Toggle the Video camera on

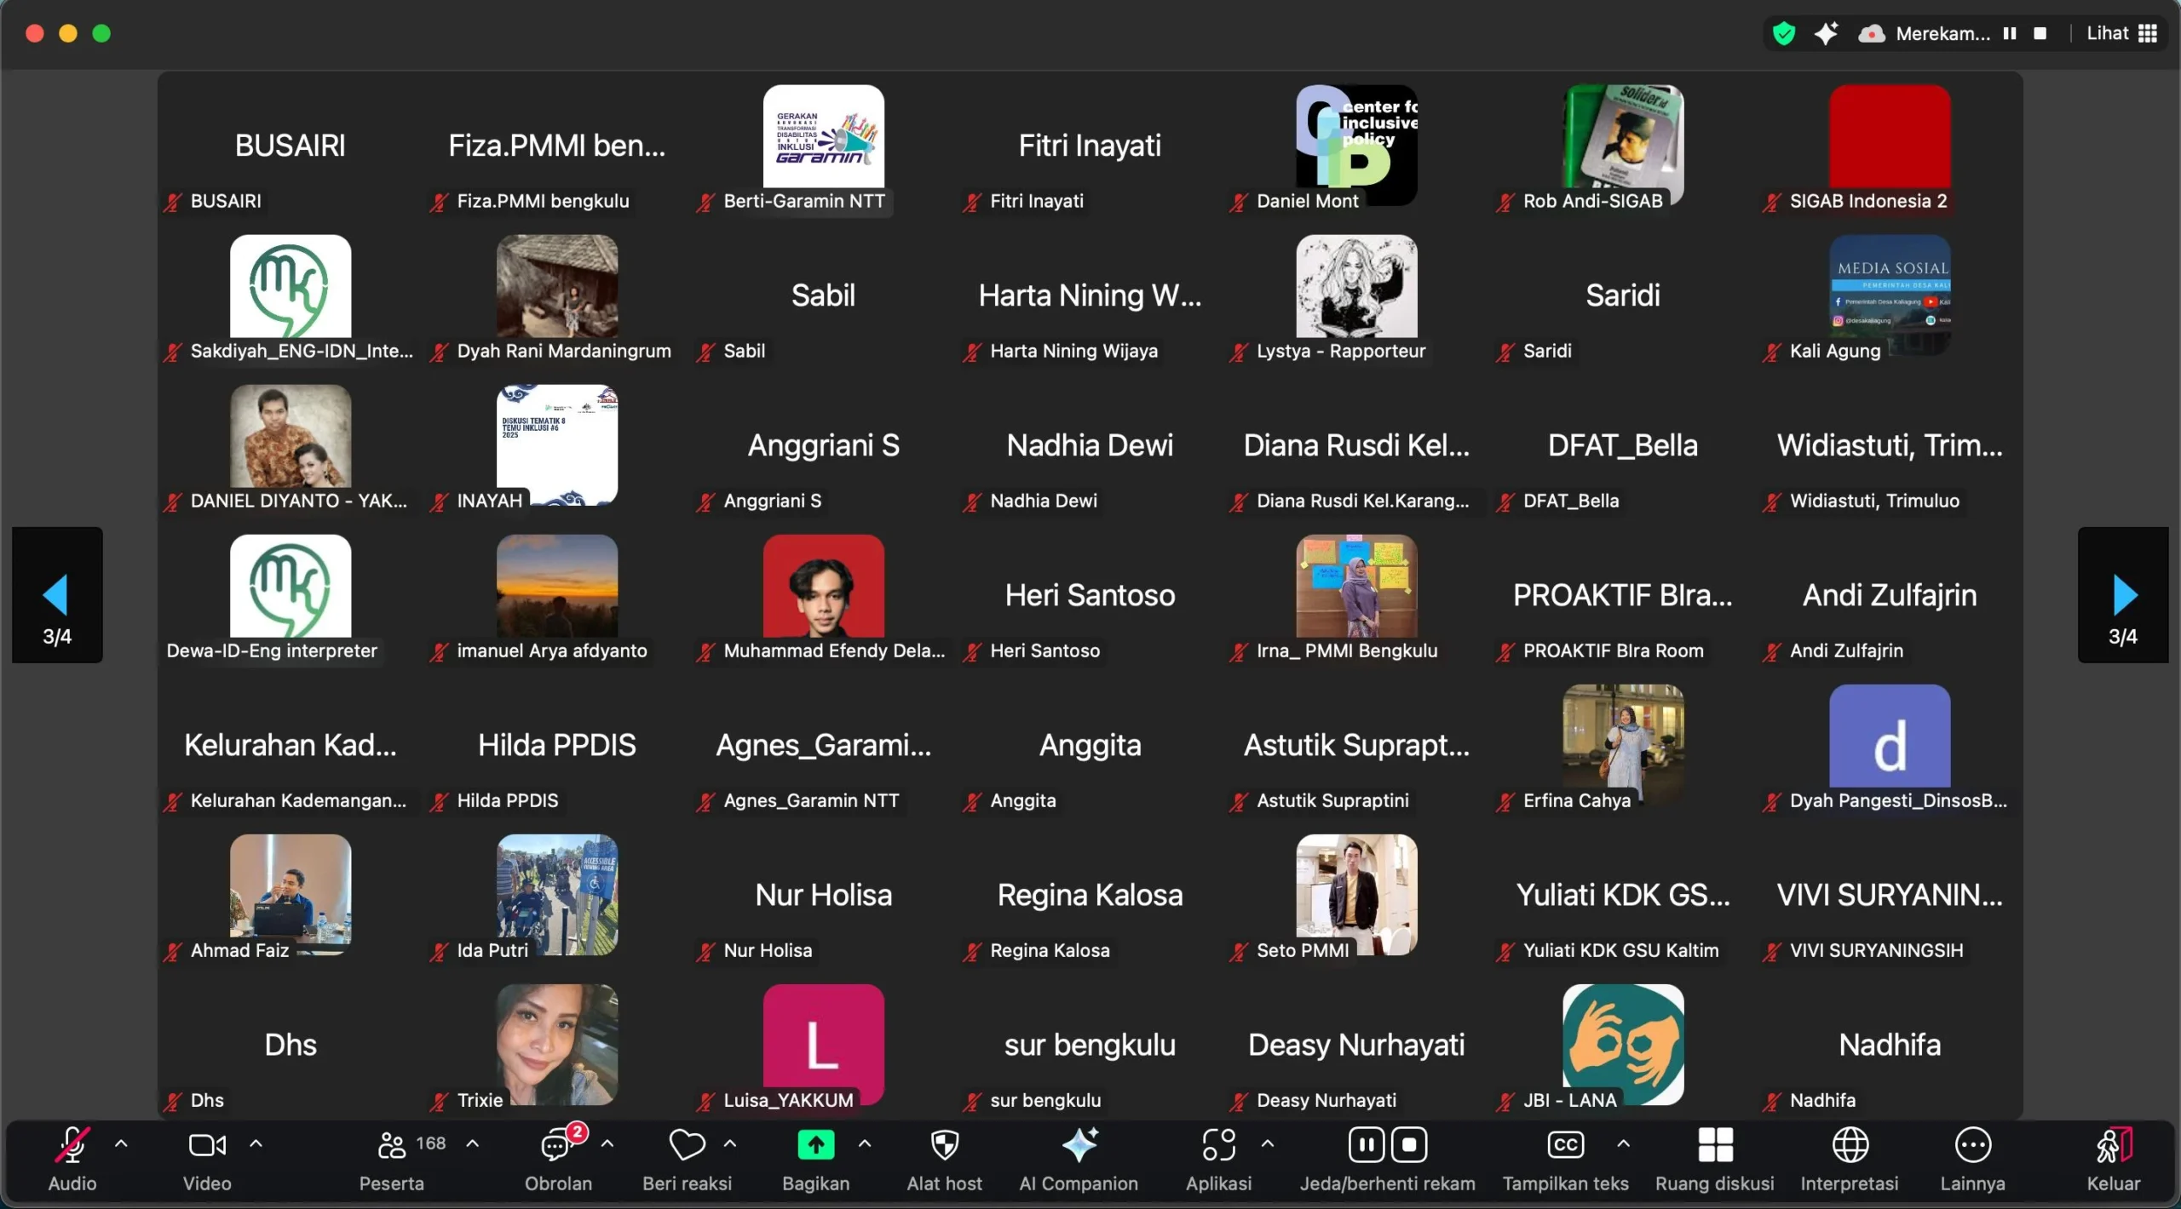207,1146
